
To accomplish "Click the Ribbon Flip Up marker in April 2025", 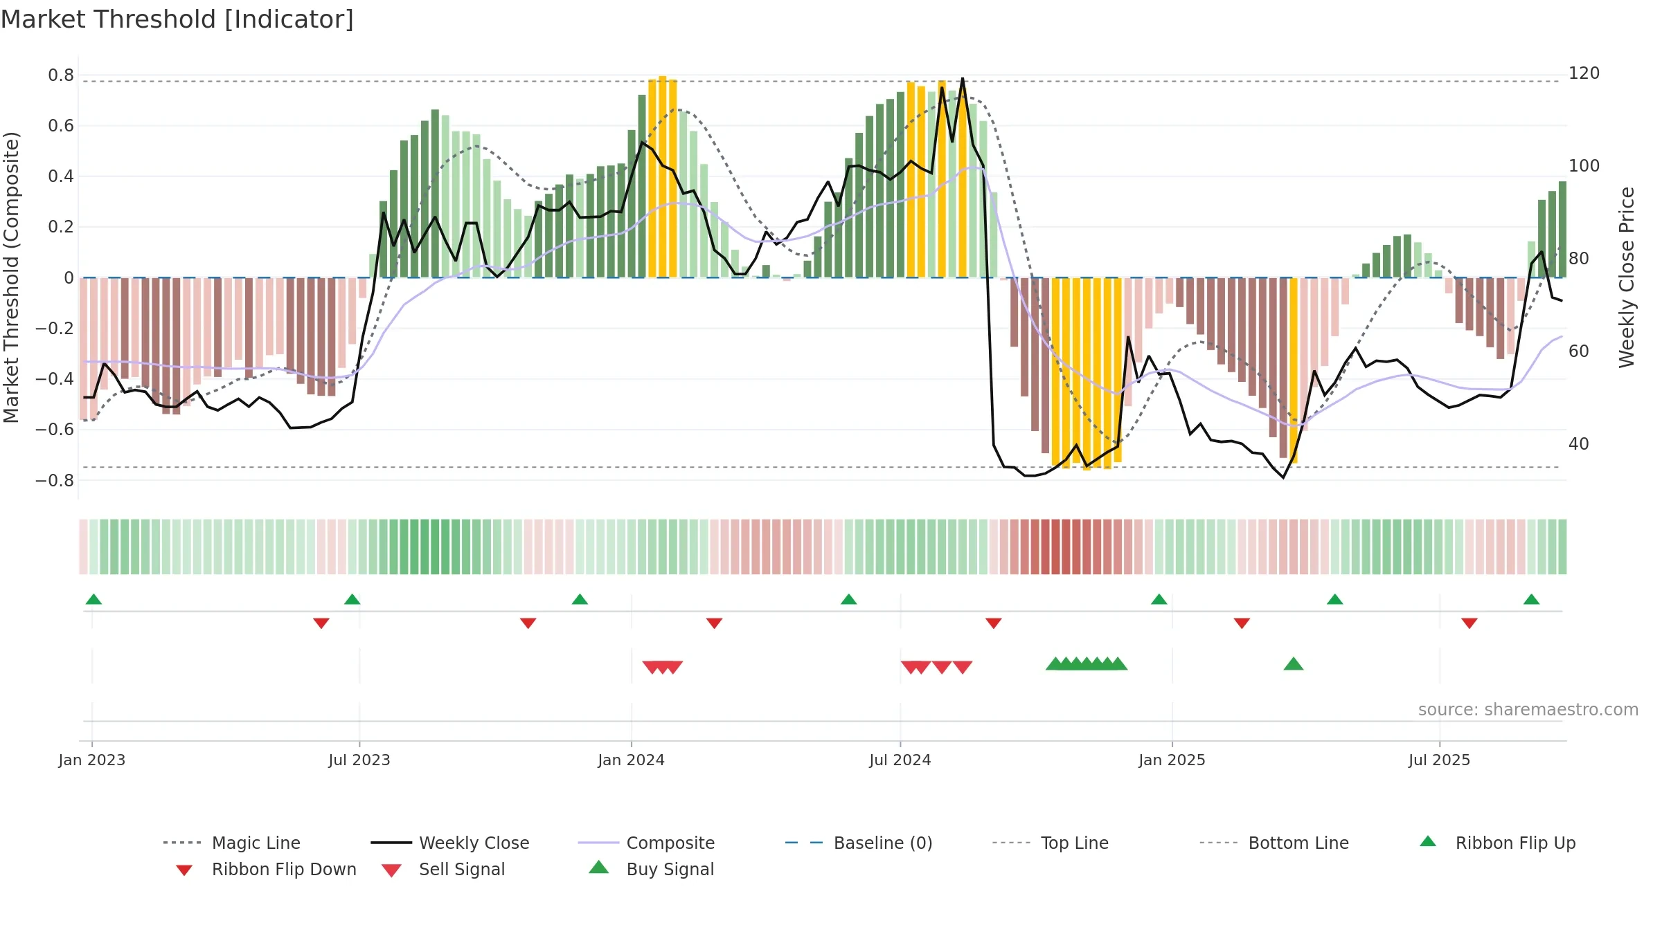I will click(1334, 599).
